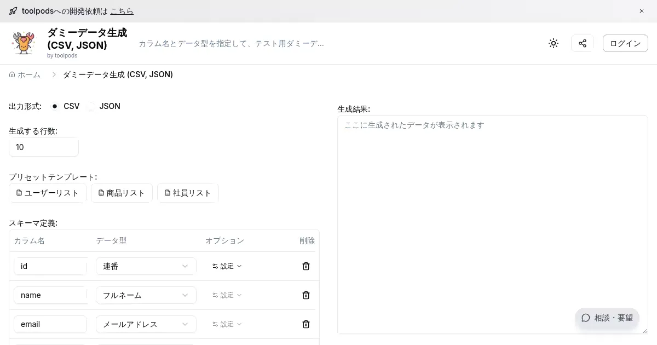Remove the email column using trash icon
The width and height of the screenshot is (657, 345).
(x=306, y=324)
